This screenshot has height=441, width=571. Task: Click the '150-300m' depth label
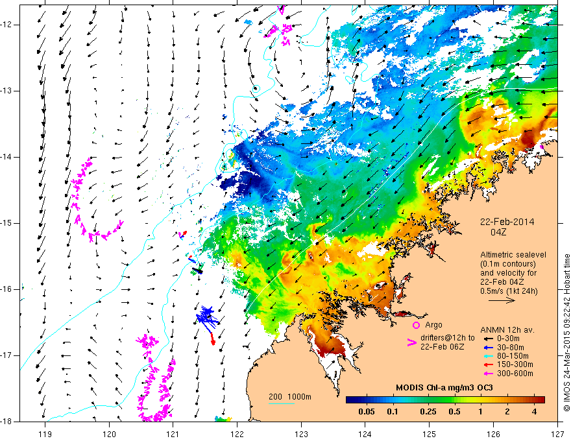(x=515, y=364)
